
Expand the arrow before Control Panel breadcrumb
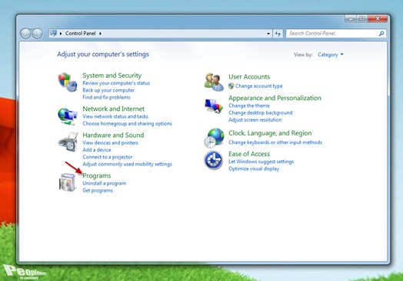61,33
